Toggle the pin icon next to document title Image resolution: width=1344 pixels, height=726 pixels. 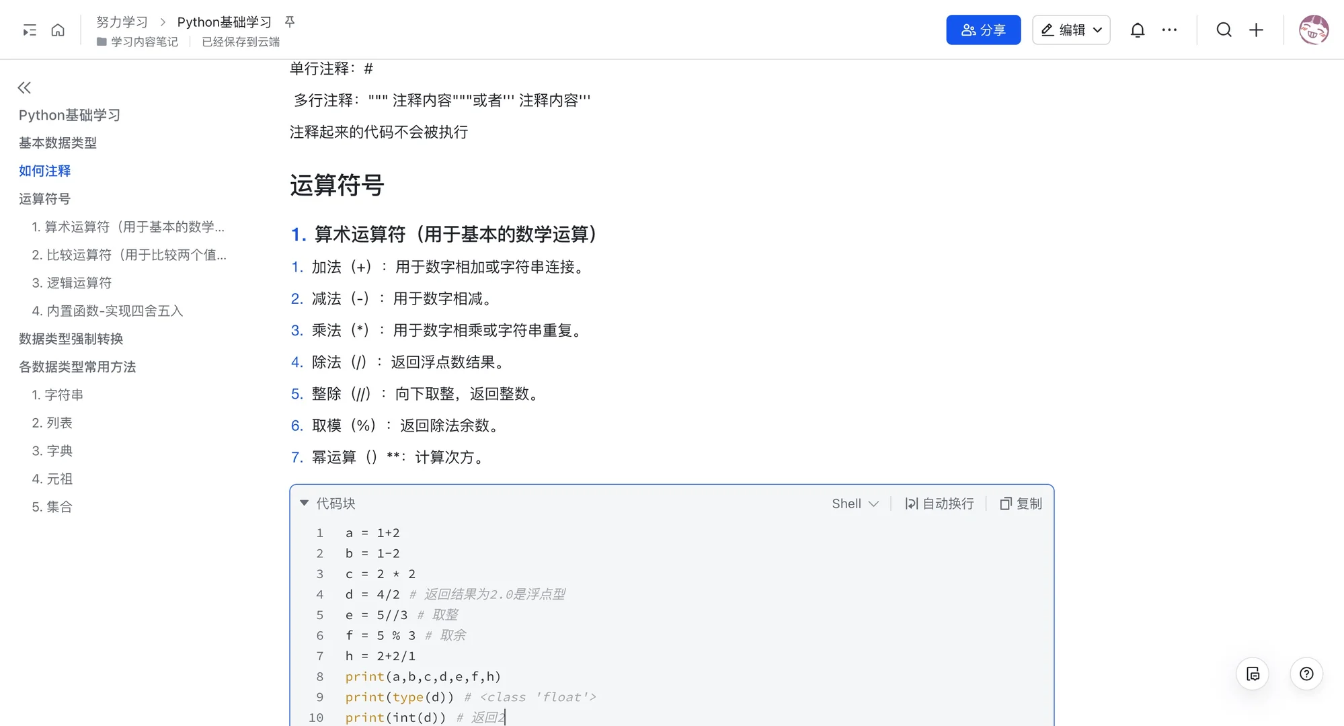click(288, 22)
